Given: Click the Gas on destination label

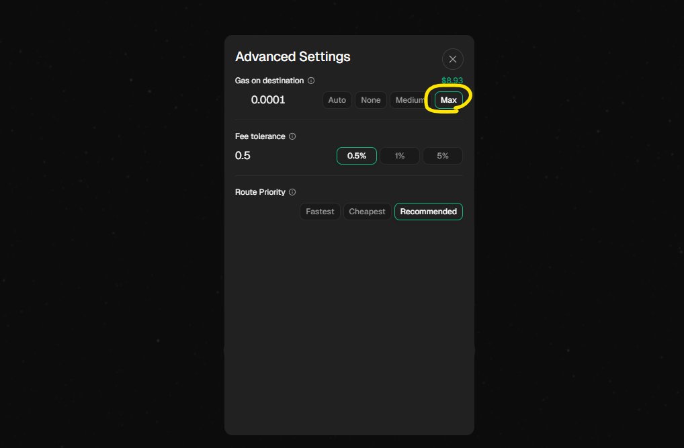Looking at the screenshot, I should 269,81.
